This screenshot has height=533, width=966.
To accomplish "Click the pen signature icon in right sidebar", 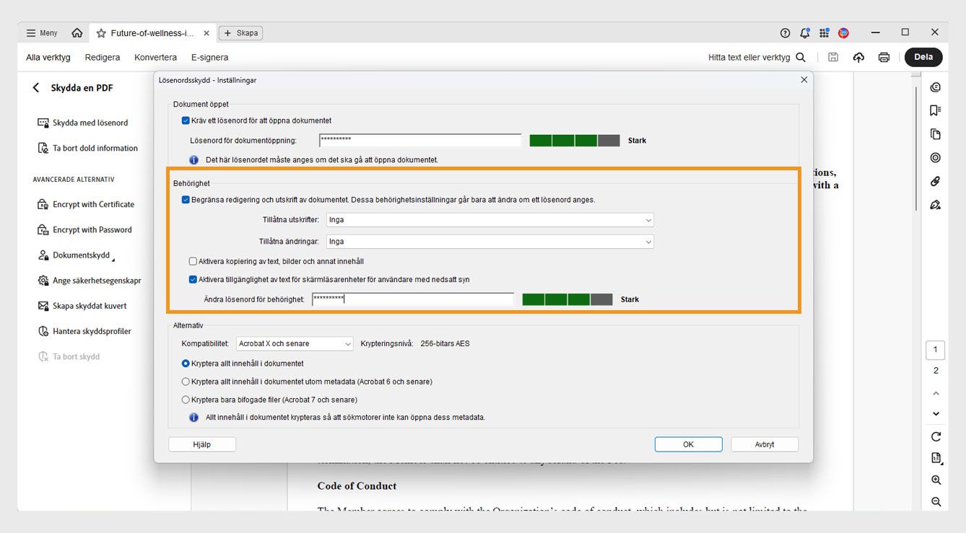I will click(936, 205).
